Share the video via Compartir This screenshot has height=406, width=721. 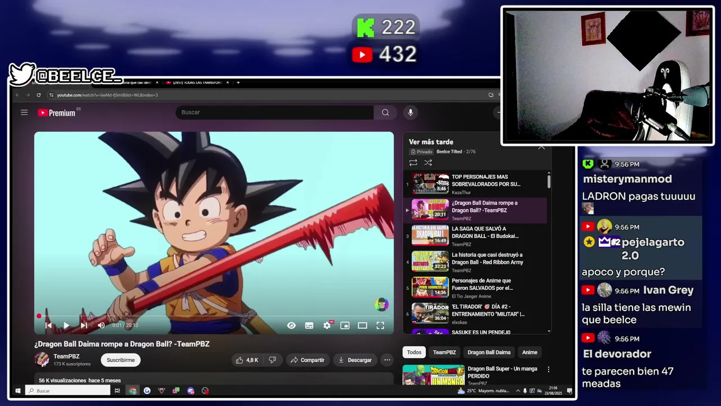pyautogui.click(x=308, y=360)
